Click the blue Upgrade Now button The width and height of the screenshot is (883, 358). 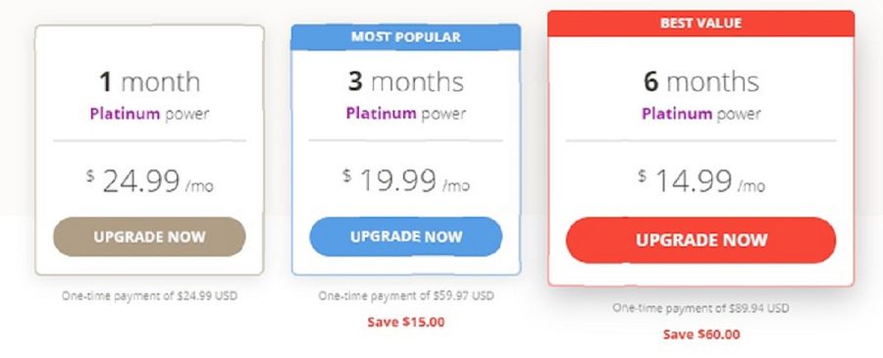(x=405, y=236)
